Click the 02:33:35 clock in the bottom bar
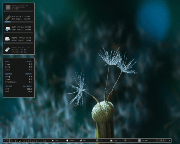This screenshot has height=144, width=180. point(161,140)
